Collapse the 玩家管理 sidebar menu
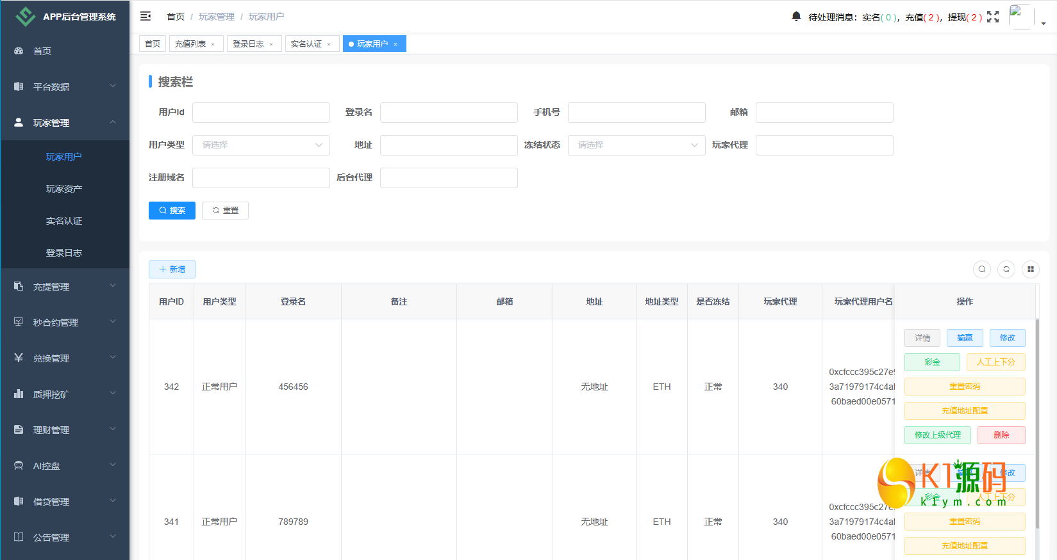This screenshot has height=560, width=1057. [x=65, y=123]
